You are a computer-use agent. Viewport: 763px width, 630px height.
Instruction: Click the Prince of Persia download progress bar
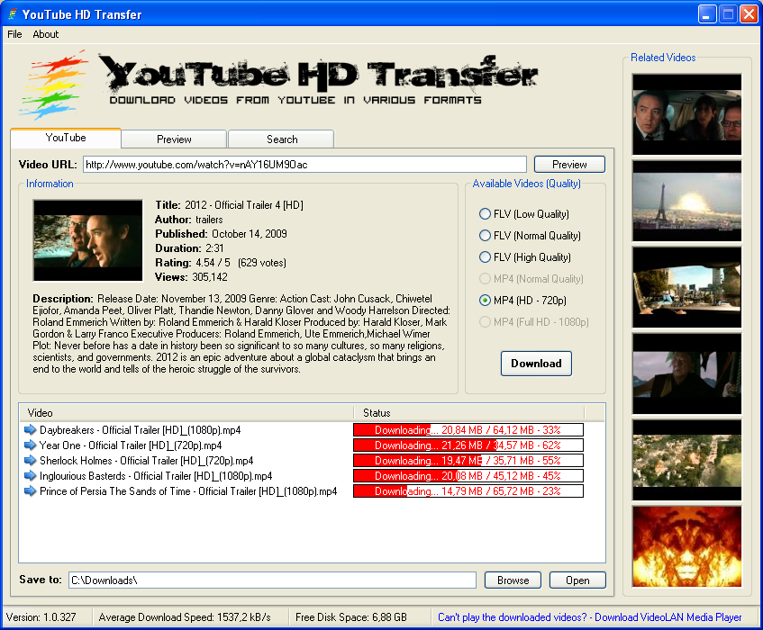tap(468, 491)
